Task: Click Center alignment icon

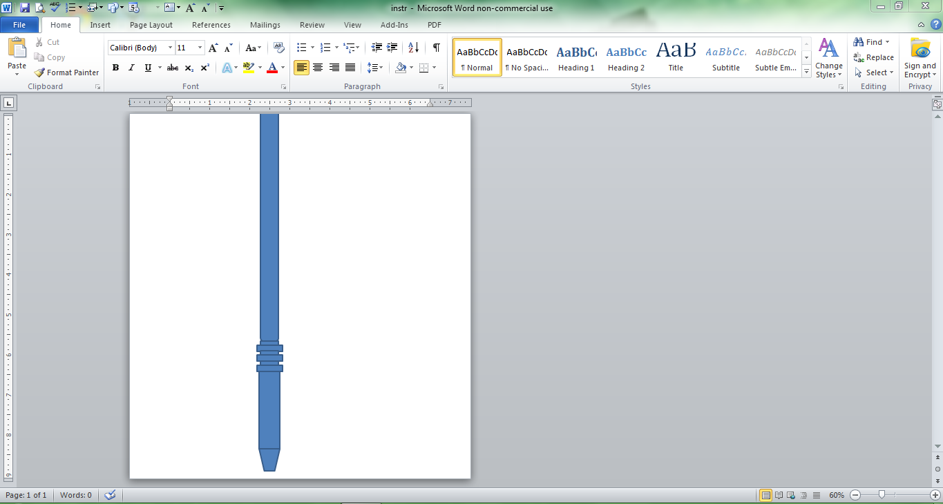Action: tap(318, 68)
